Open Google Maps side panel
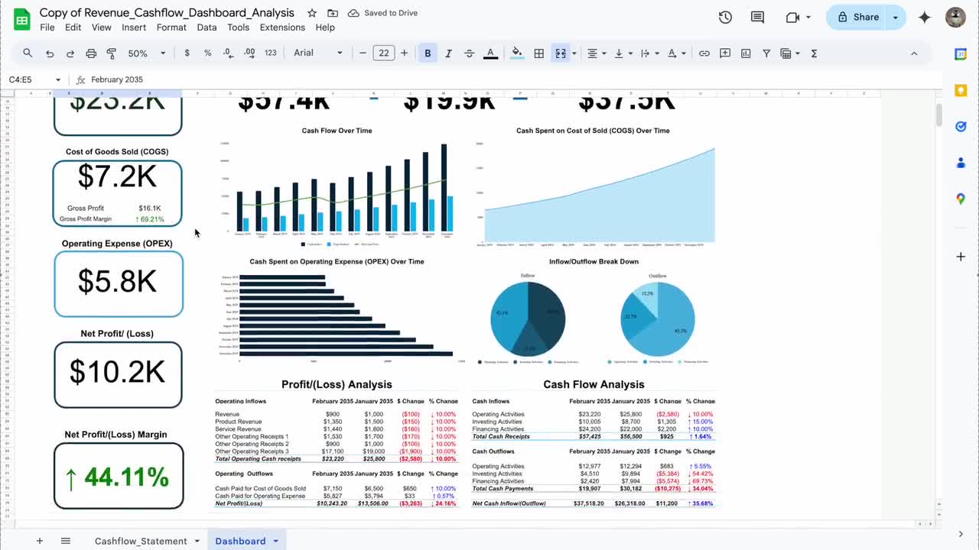Image resolution: width=979 pixels, height=550 pixels. point(961,199)
